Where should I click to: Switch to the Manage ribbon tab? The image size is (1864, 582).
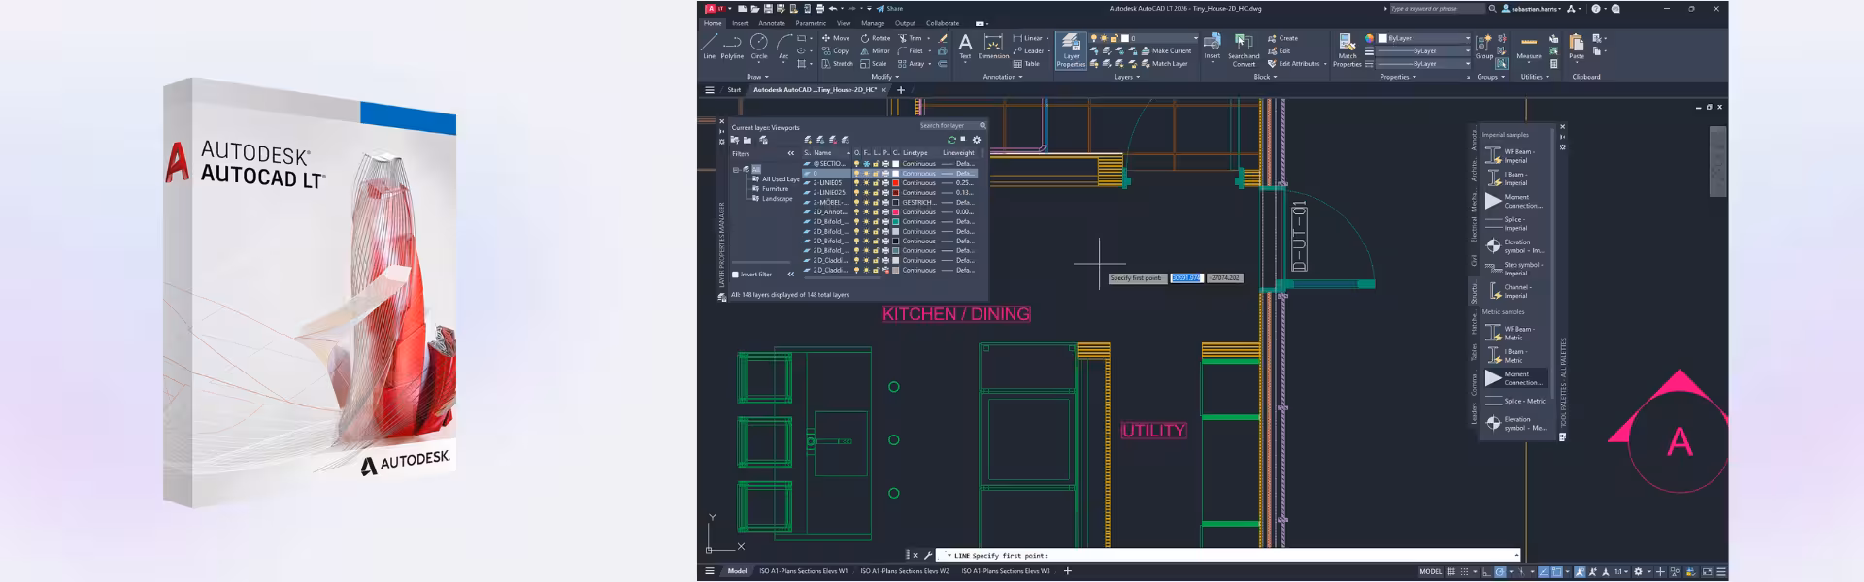click(873, 23)
